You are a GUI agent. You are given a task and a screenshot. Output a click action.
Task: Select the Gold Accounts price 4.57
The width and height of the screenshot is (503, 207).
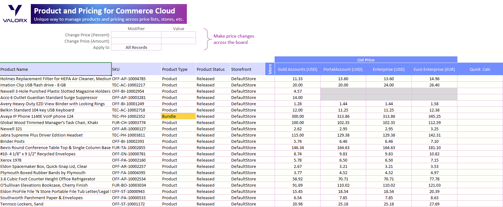pyautogui.click(x=298, y=91)
